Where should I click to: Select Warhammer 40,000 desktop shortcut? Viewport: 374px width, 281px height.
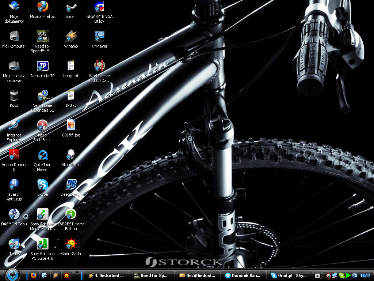[x=99, y=71]
